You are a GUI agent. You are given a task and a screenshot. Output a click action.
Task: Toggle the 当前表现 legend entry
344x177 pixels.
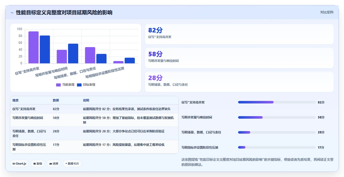click(x=65, y=85)
